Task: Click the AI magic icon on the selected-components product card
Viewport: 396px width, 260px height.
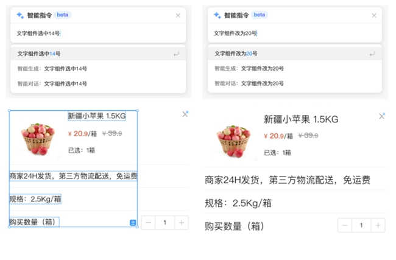Action: tap(185, 114)
